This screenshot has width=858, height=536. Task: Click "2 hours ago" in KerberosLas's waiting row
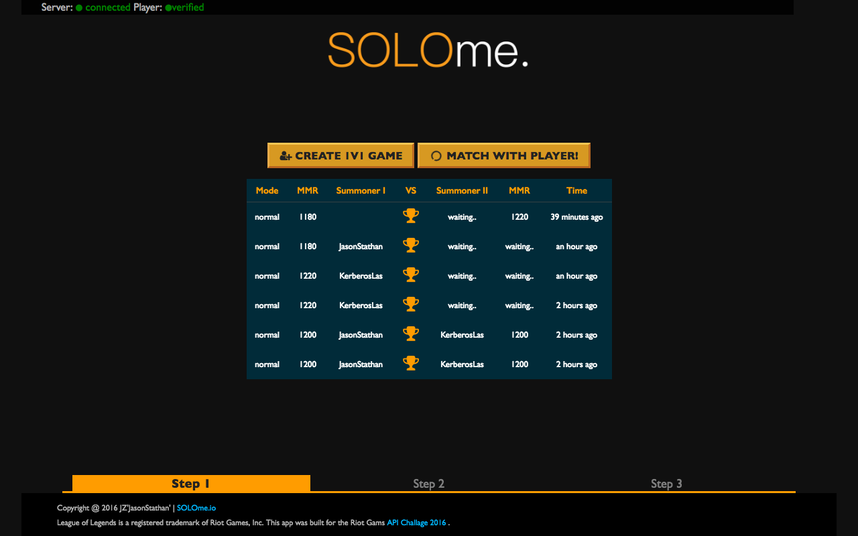(x=576, y=306)
